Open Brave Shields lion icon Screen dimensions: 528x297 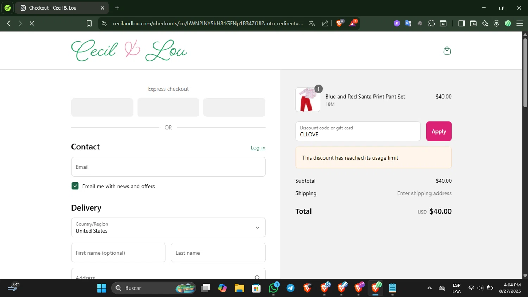pyautogui.click(x=340, y=23)
